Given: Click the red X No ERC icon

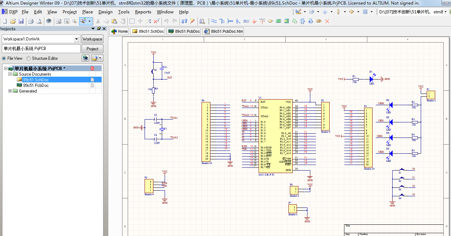Looking at the screenshot, I should [x=327, y=21].
